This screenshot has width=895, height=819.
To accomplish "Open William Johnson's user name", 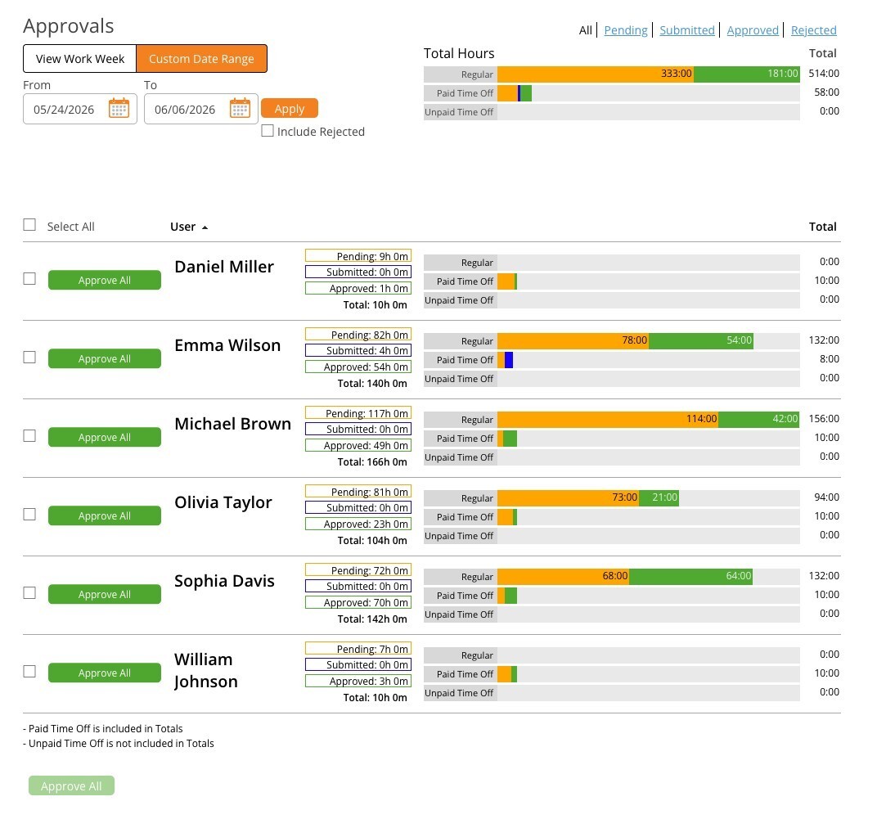I will [x=206, y=671].
